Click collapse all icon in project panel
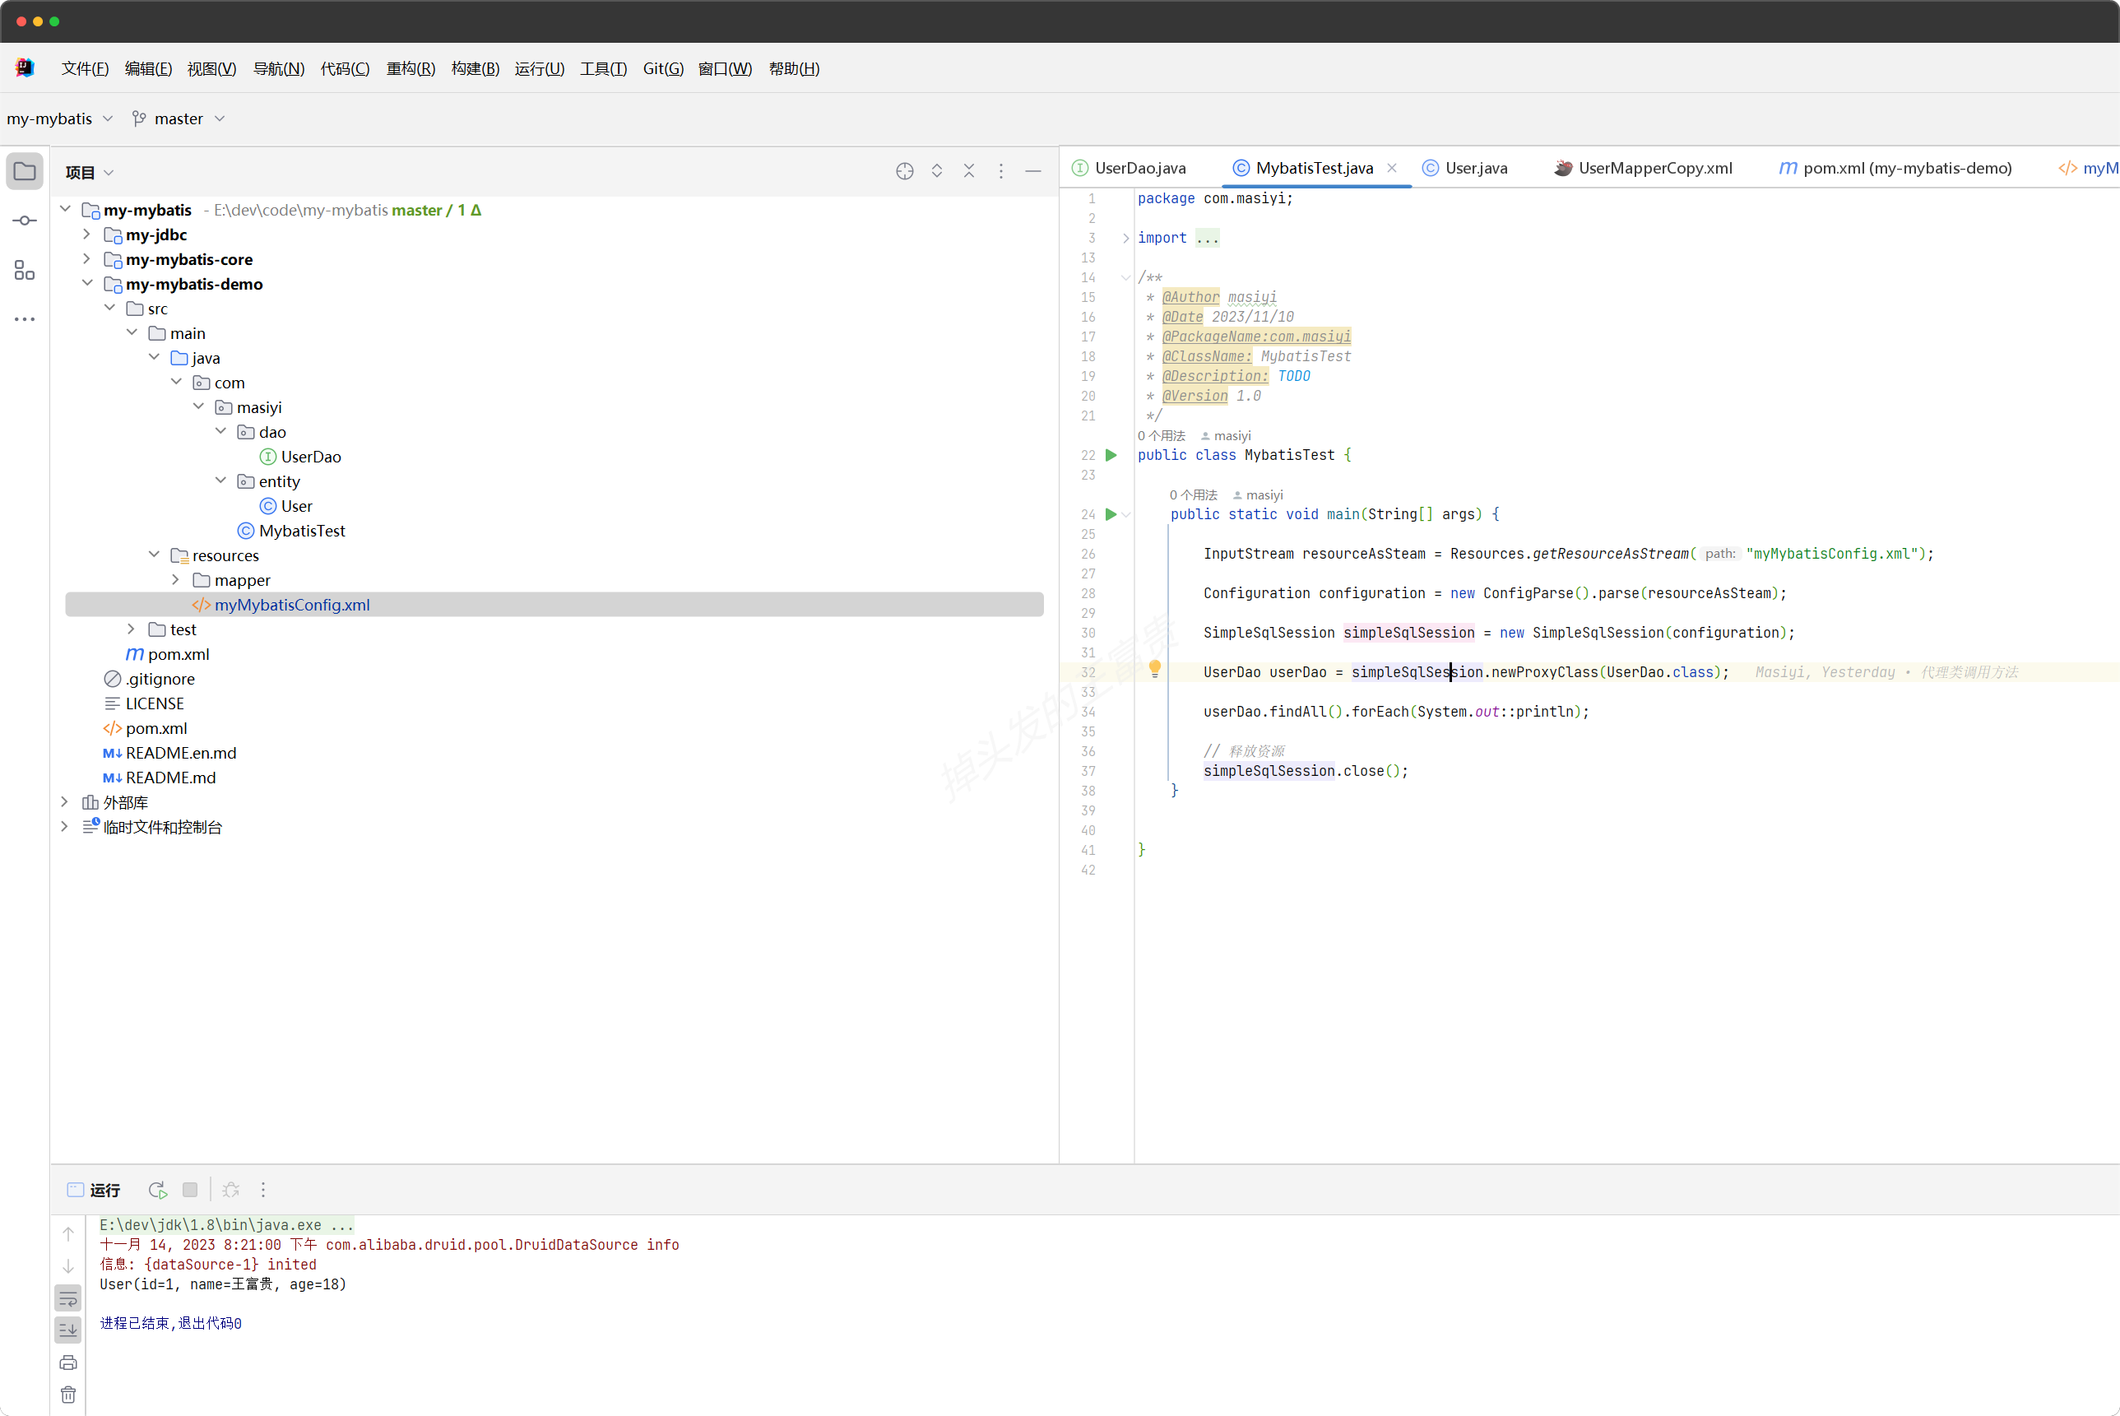This screenshot has height=1416, width=2120. click(969, 172)
